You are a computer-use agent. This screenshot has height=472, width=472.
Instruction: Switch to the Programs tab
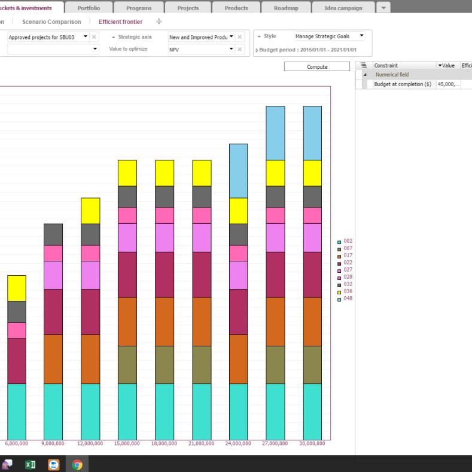(139, 8)
